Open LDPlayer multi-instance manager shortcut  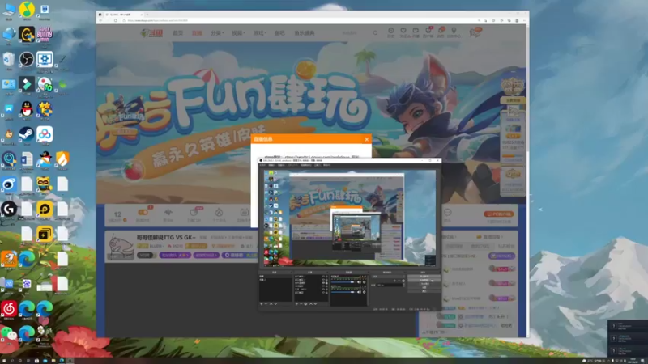(x=45, y=234)
